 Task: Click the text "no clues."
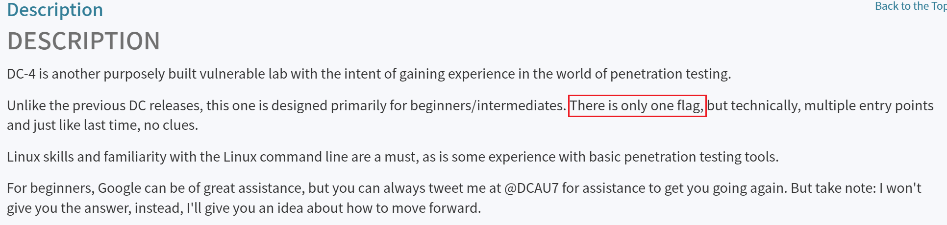[x=171, y=125]
